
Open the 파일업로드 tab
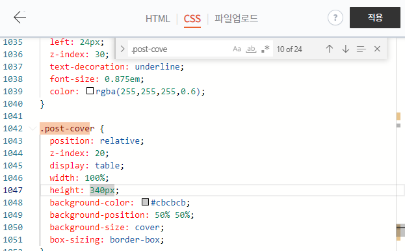pos(236,18)
